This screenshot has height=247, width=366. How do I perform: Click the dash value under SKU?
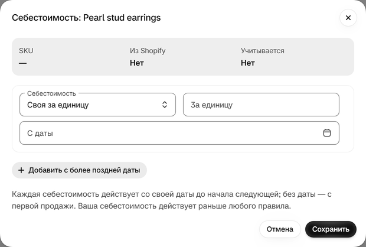[23, 63]
